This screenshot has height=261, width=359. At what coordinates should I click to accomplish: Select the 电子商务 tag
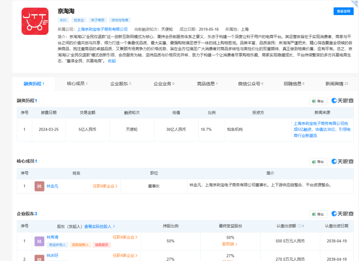(98, 20)
